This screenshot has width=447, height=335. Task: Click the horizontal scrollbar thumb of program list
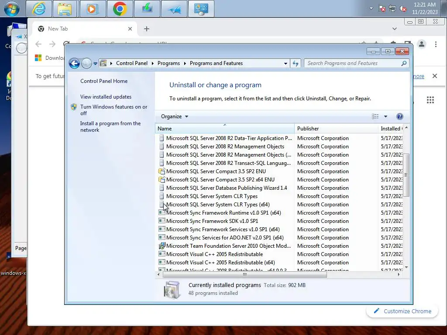pyautogui.click(x=244, y=275)
